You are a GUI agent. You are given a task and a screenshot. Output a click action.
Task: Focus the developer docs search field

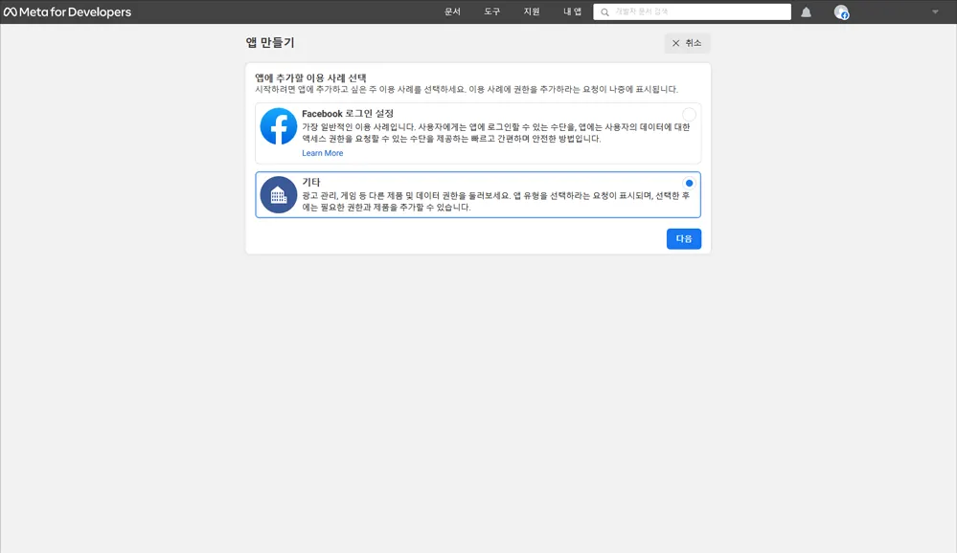[x=692, y=12]
